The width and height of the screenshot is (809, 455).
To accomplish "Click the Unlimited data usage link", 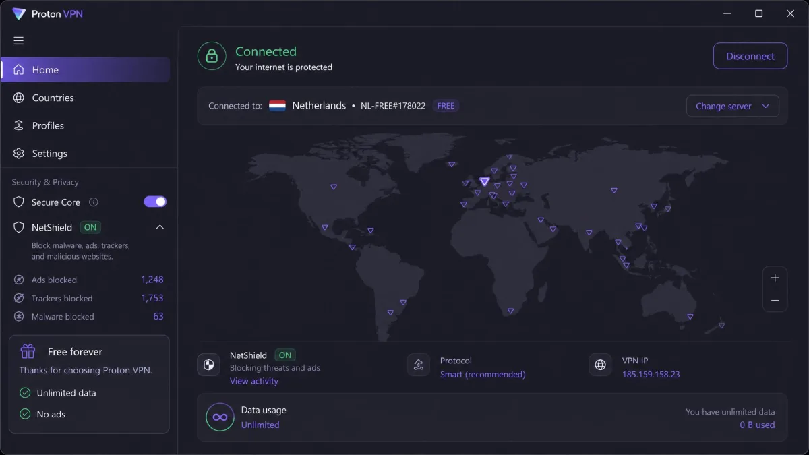I will coord(260,425).
